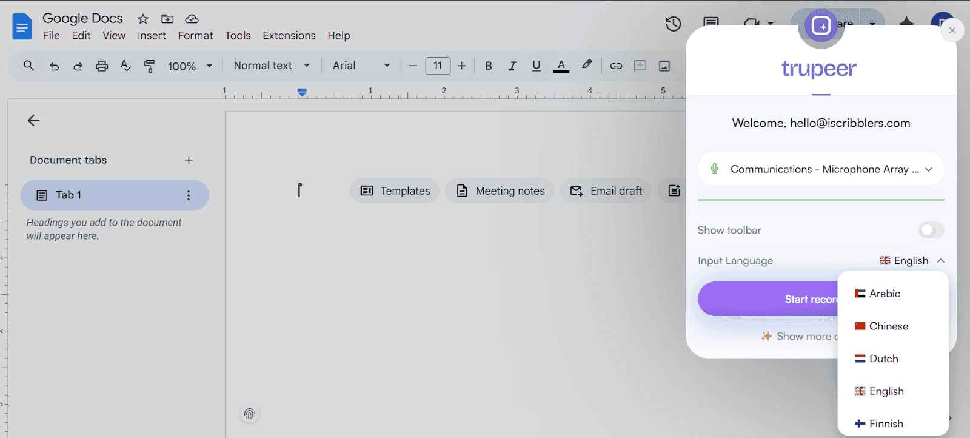Open the microphone source dropdown

pyautogui.click(x=821, y=169)
